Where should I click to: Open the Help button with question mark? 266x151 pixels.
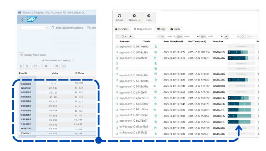(x=149, y=17)
